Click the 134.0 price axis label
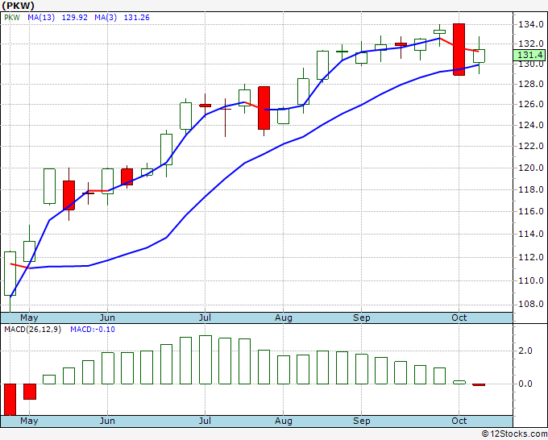Viewport: 548px width, 440px height. click(x=530, y=24)
